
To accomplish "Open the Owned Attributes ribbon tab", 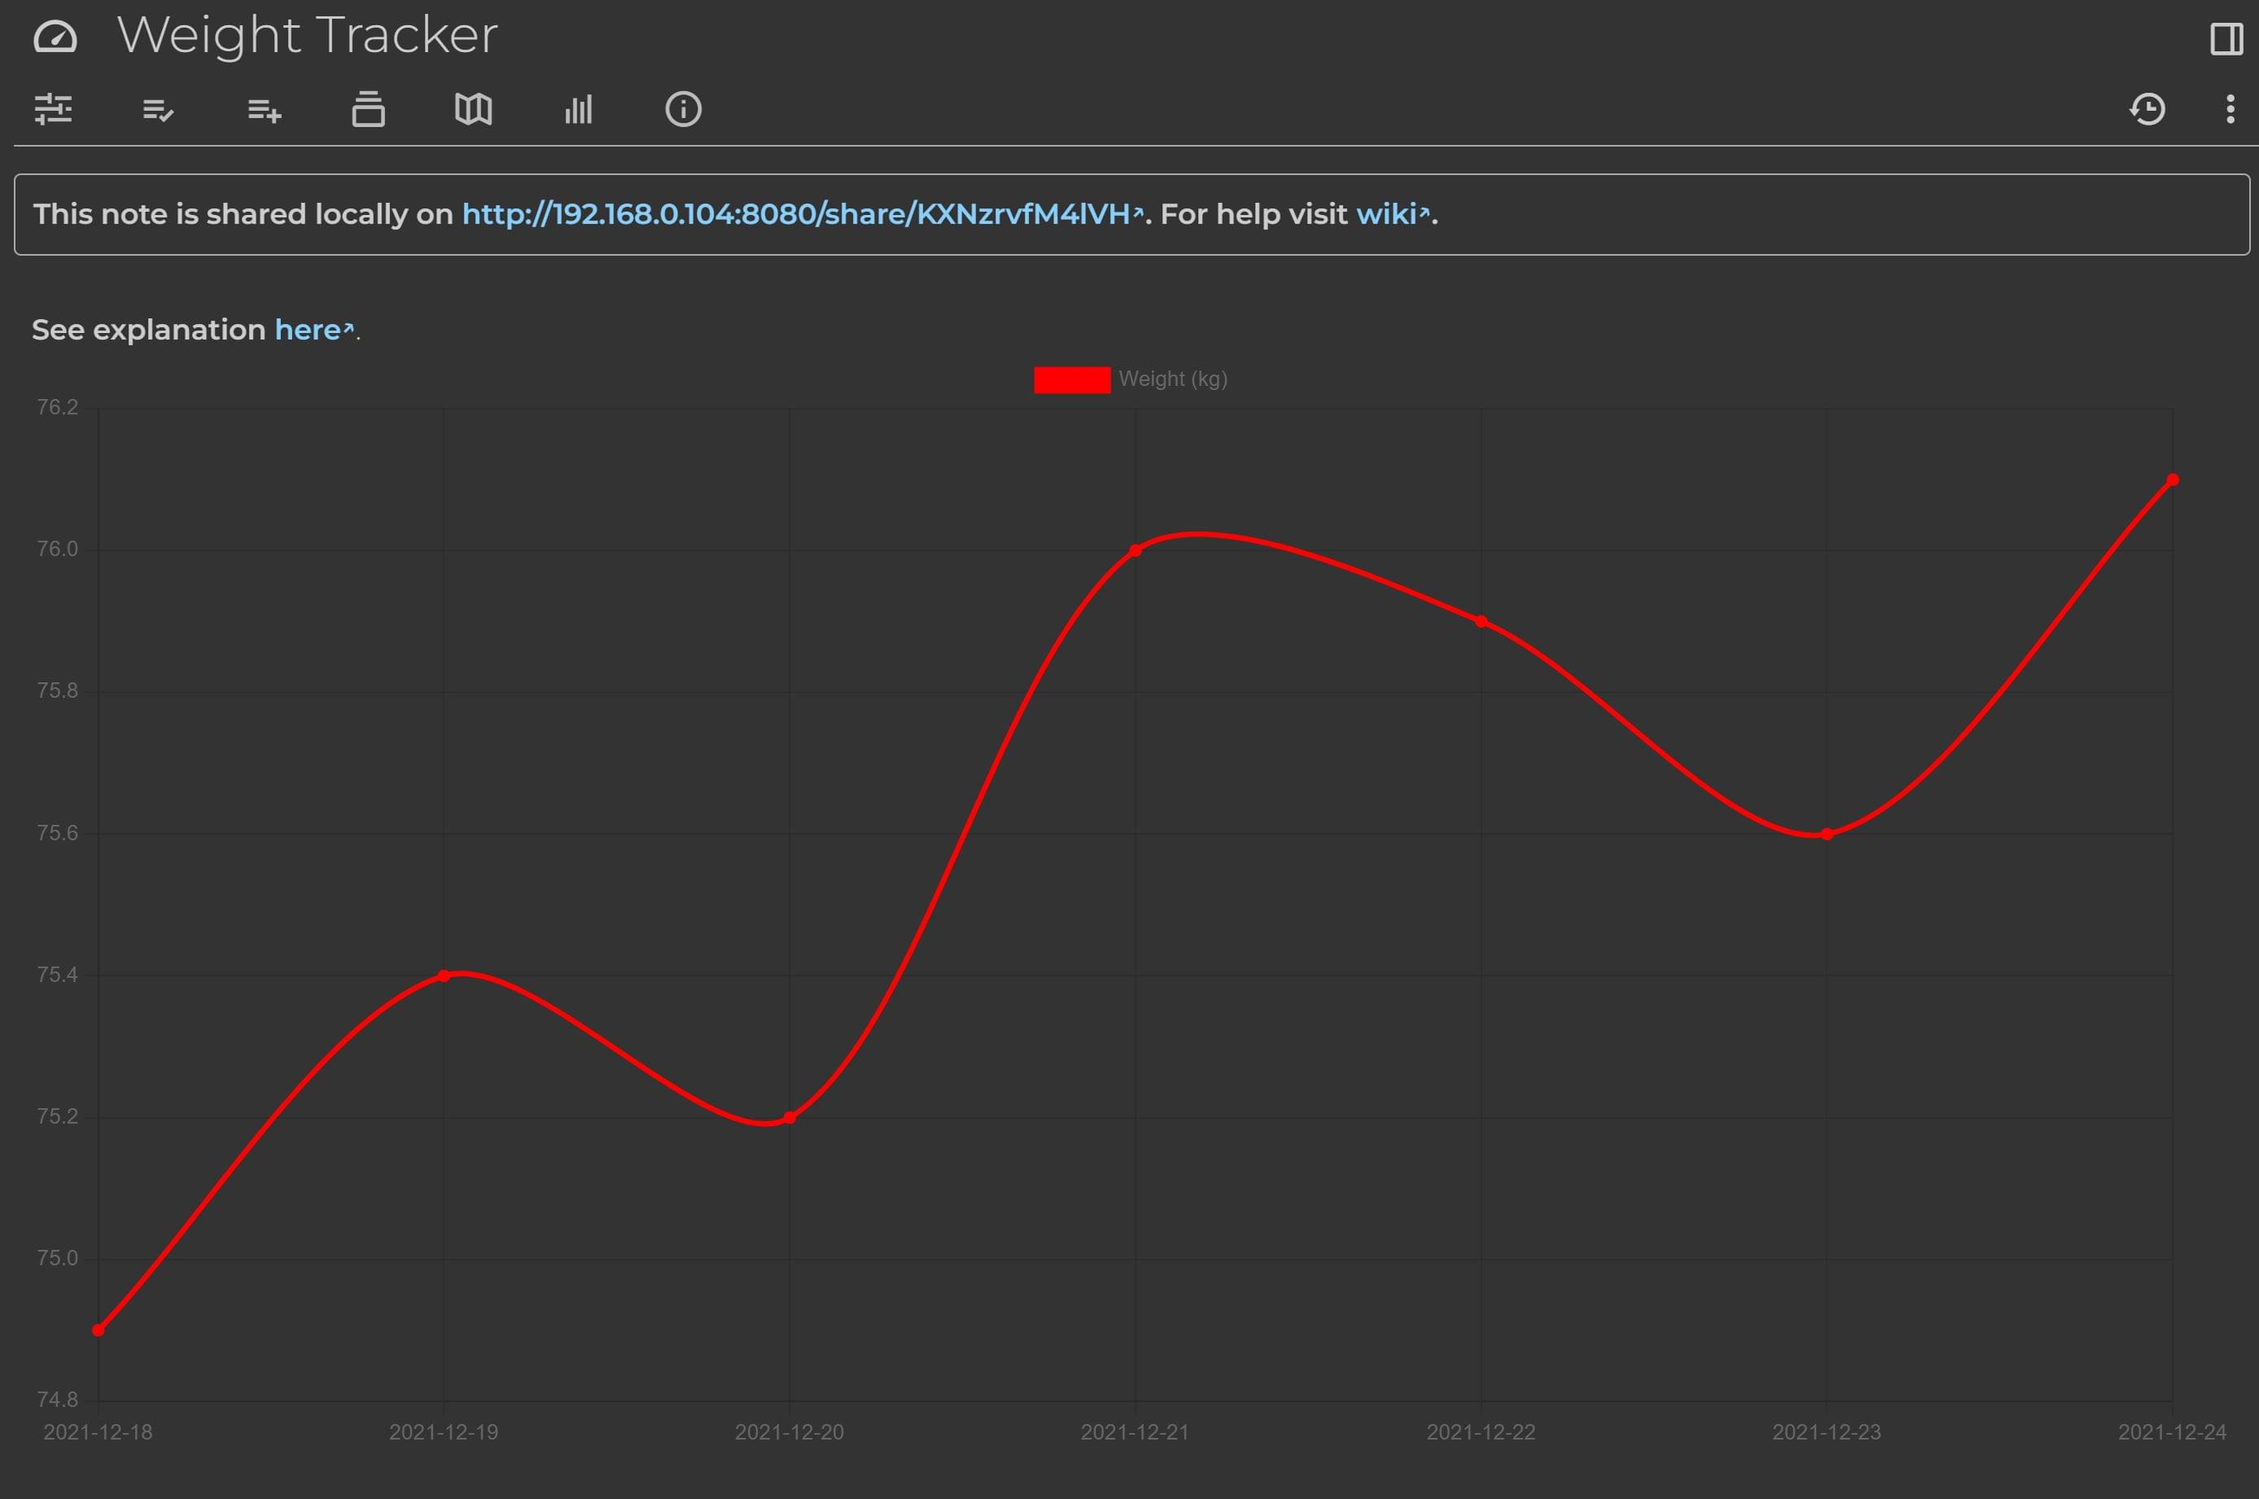I will (x=159, y=110).
